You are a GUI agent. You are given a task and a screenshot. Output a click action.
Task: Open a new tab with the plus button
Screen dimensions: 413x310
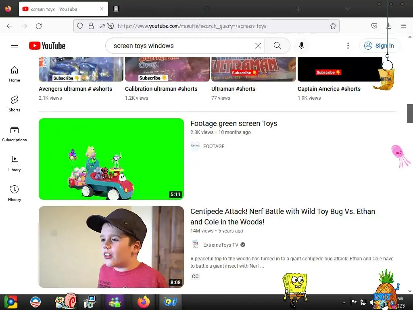click(x=298, y=9)
